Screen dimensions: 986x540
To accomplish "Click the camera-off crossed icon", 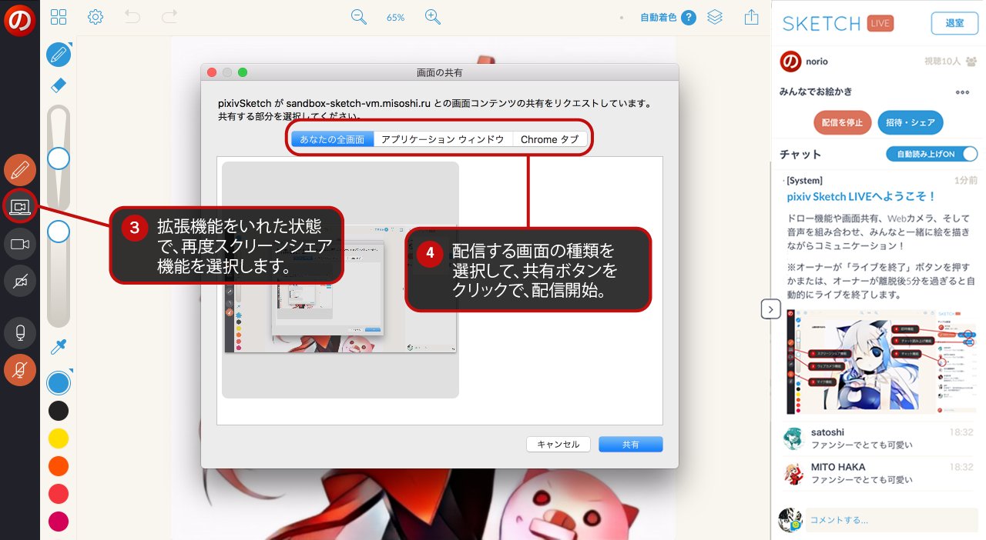I will tap(20, 281).
